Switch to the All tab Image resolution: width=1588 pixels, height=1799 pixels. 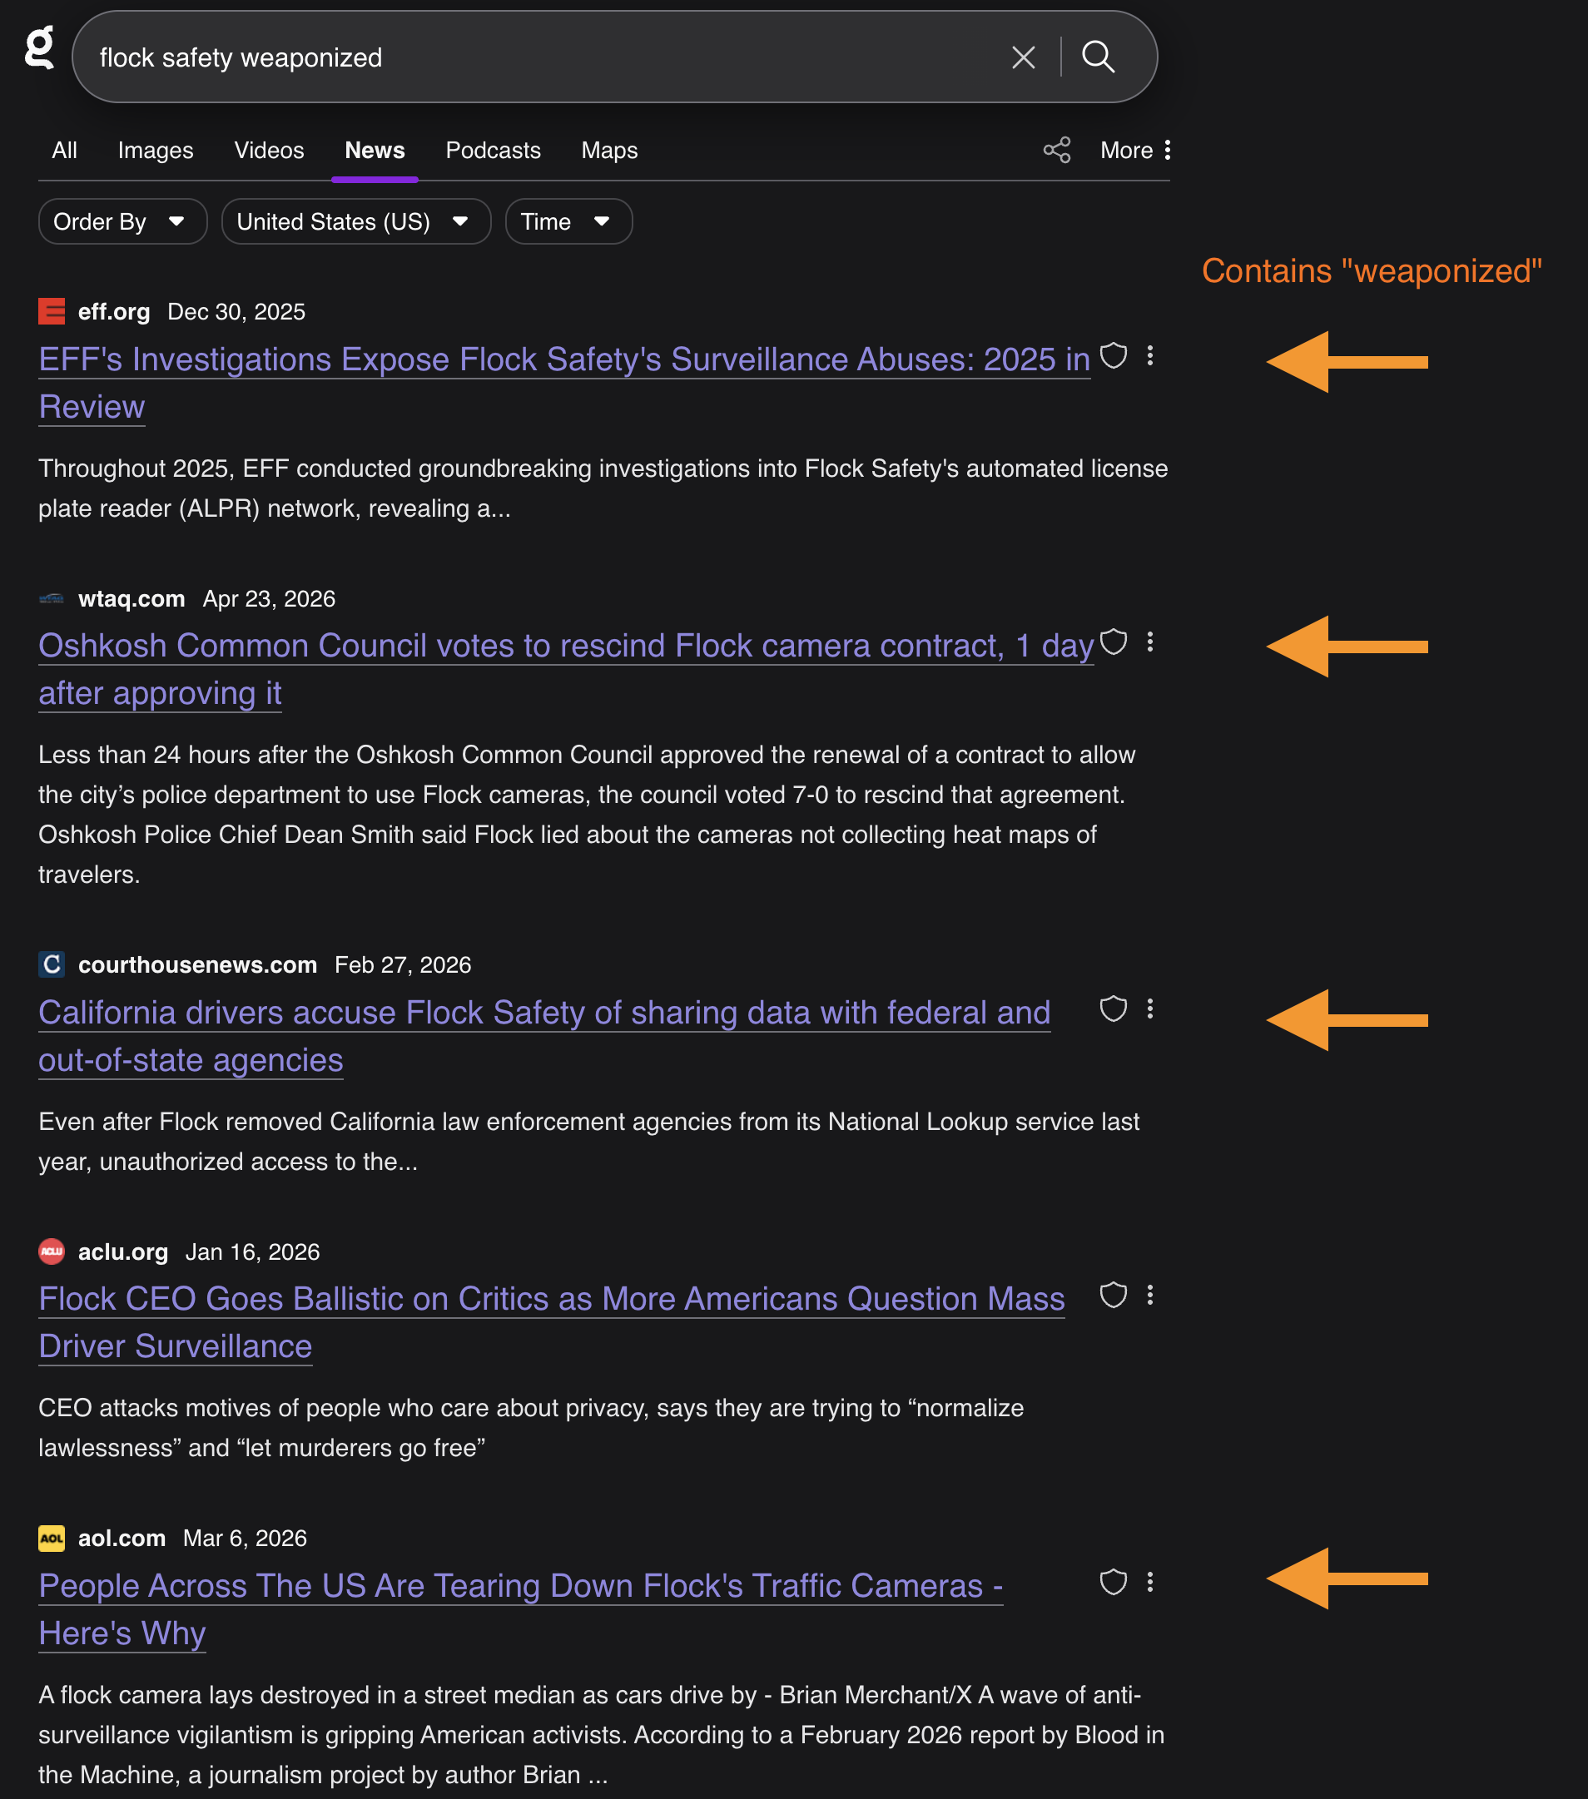point(64,151)
